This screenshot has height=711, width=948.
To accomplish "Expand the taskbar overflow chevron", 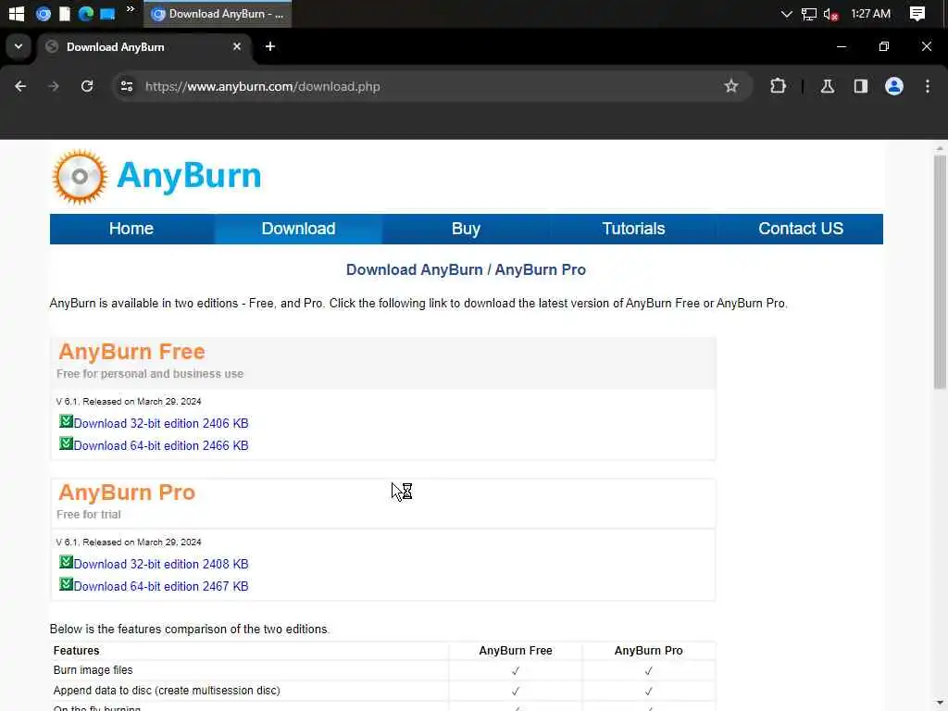I will (x=130, y=9).
